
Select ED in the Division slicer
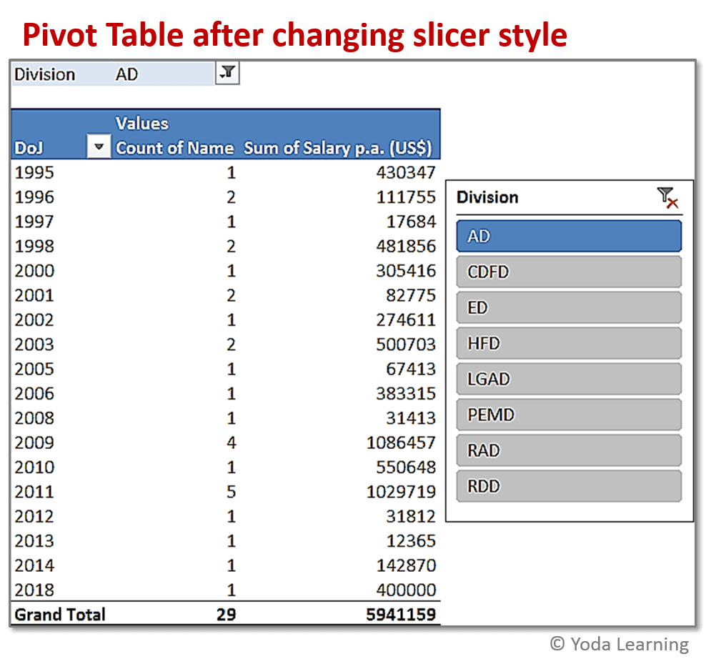click(x=569, y=307)
